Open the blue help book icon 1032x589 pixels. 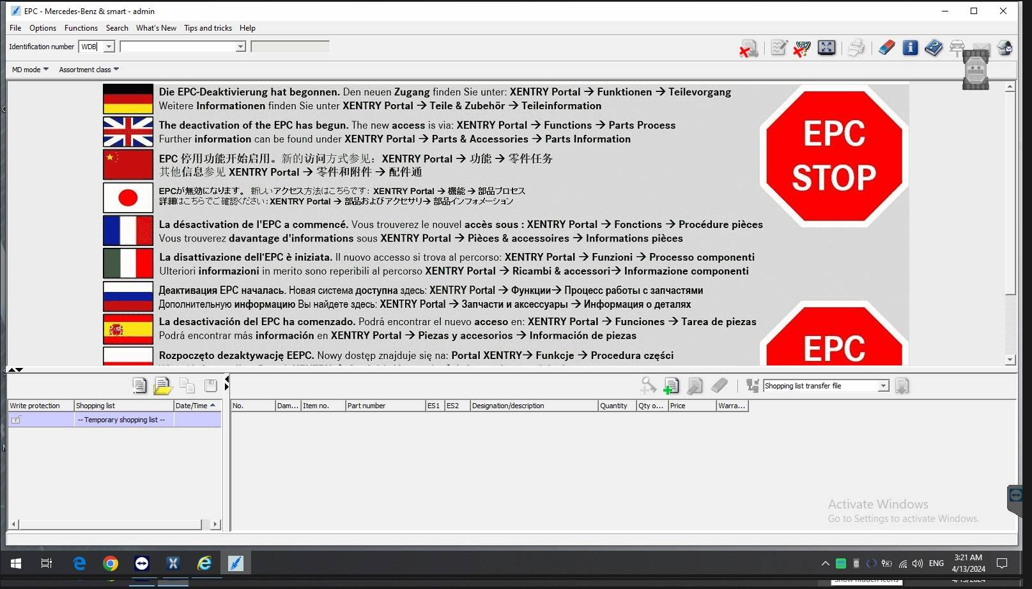coord(933,47)
